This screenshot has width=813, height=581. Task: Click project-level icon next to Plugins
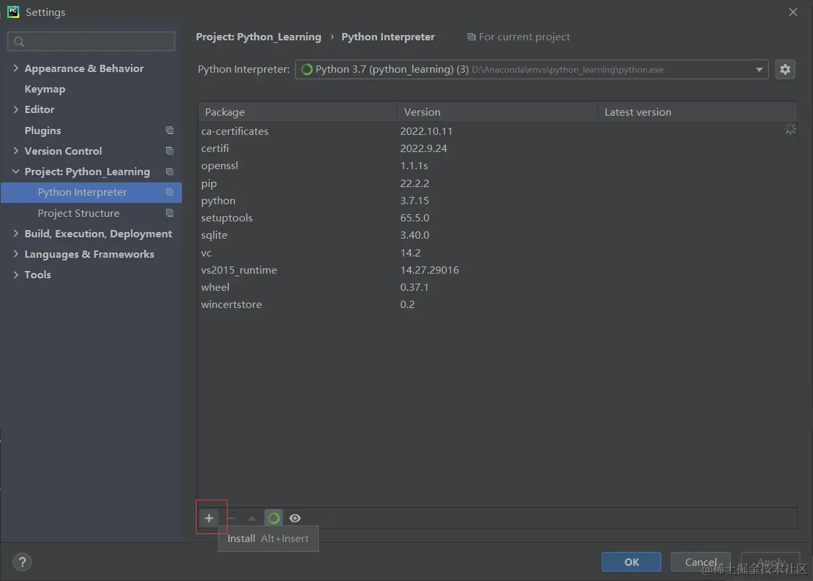(170, 130)
